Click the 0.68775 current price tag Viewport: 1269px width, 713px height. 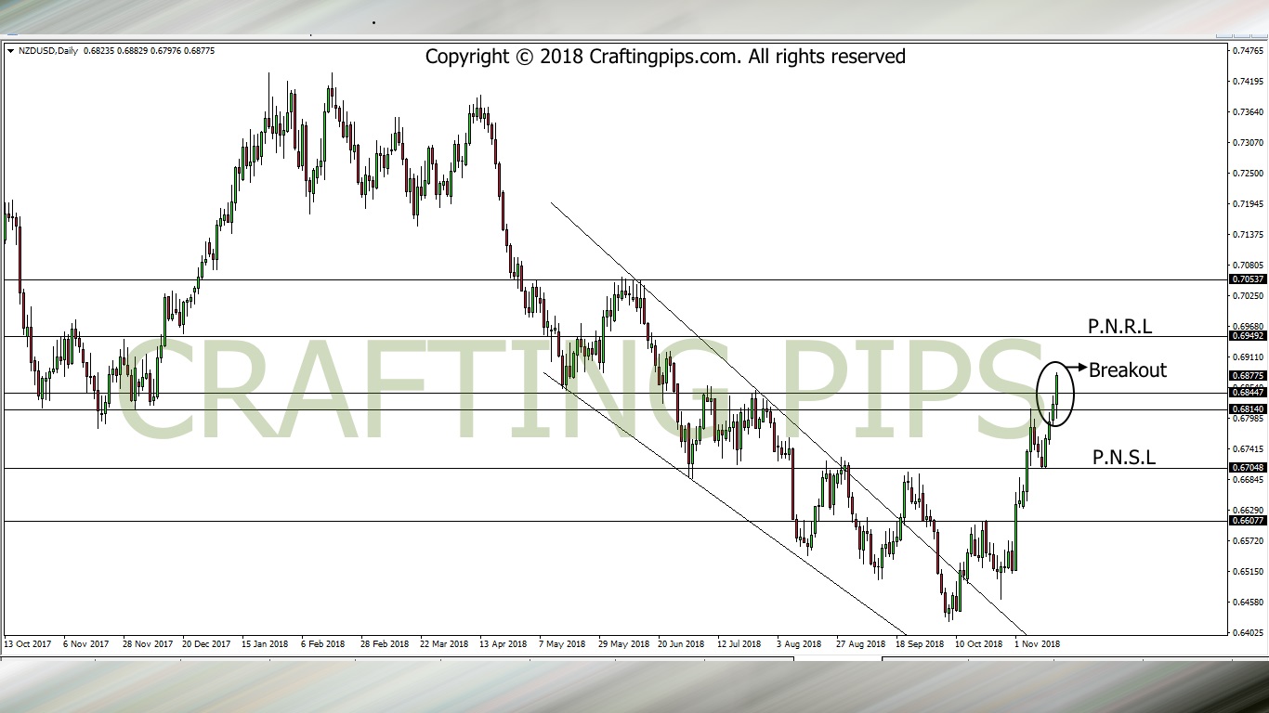pyautogui.click(x=1247, y=376)
